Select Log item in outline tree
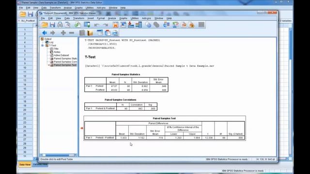310x174 pixels. point(51,42)
